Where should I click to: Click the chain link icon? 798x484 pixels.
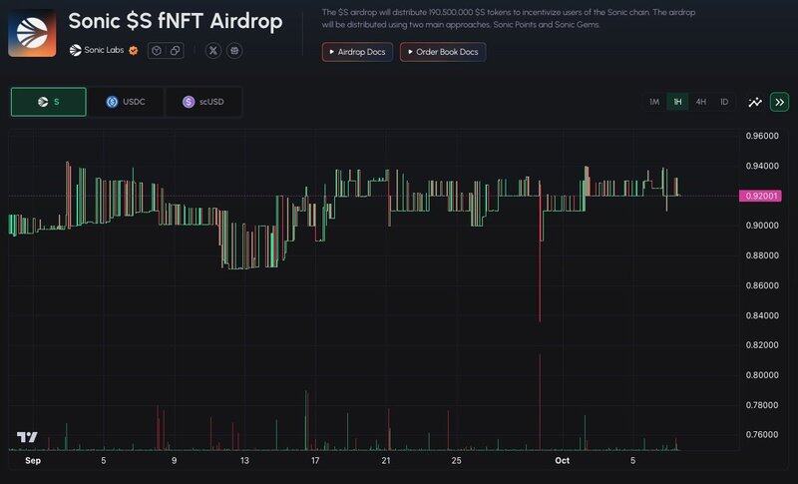pos(176,50)
